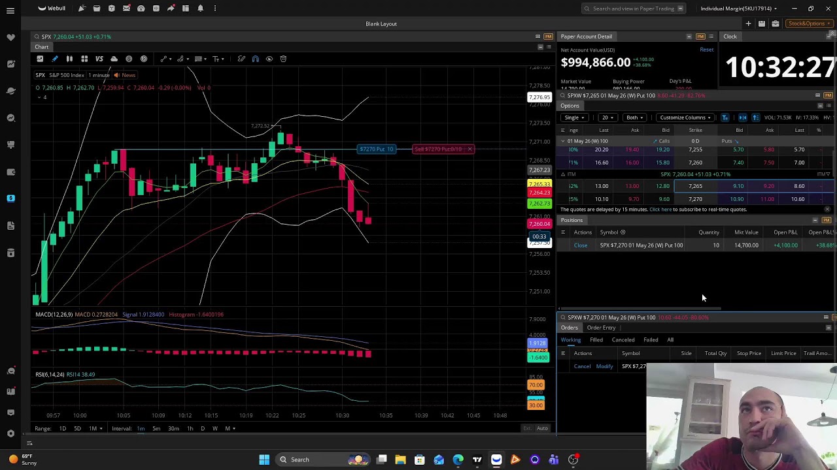Open the text tool dropdown
The width and height of the screenshot is (837, 470).
pyautogui.click(x=218, y=59)
